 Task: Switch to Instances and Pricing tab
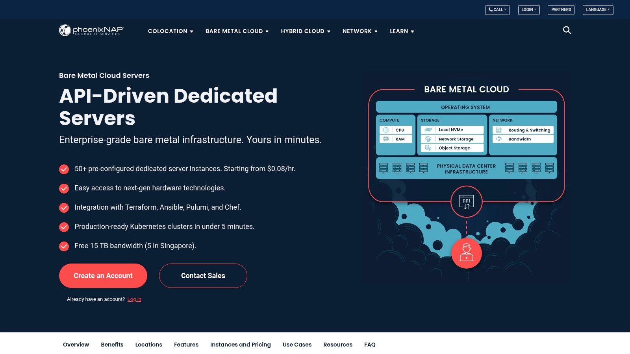pos(240,345)
